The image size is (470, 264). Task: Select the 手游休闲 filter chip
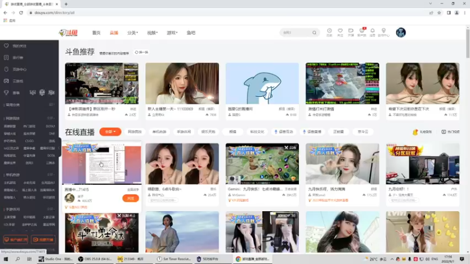coord(184,131)
